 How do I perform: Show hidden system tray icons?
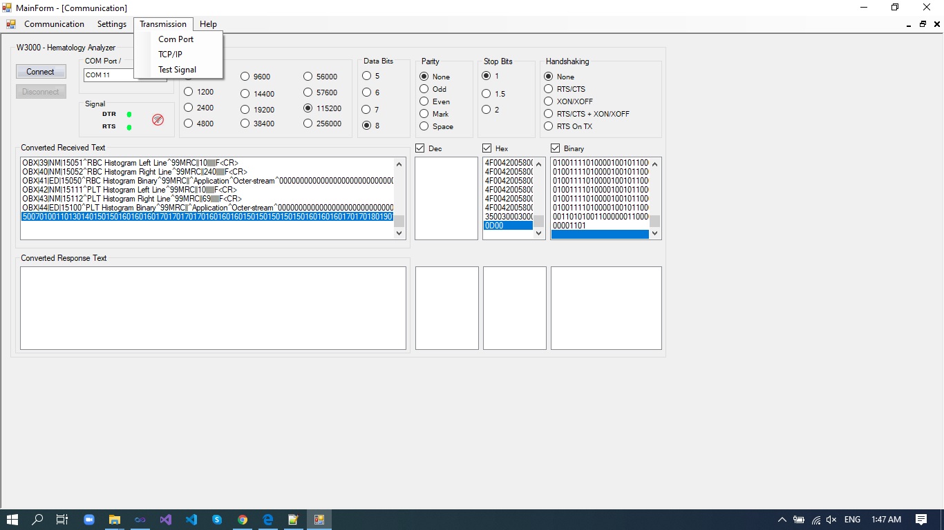pos(782,520)
